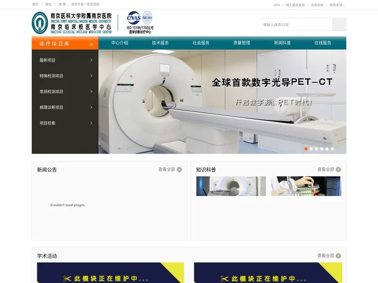Viewport: 378px width, 283px height.
Task: Open the 南京市第一医院官网 link
Action: point(86,4)
